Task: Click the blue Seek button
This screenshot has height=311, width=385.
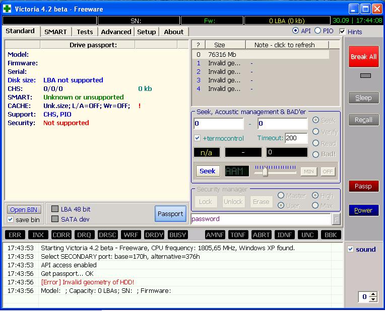Action: pos(208,171)
